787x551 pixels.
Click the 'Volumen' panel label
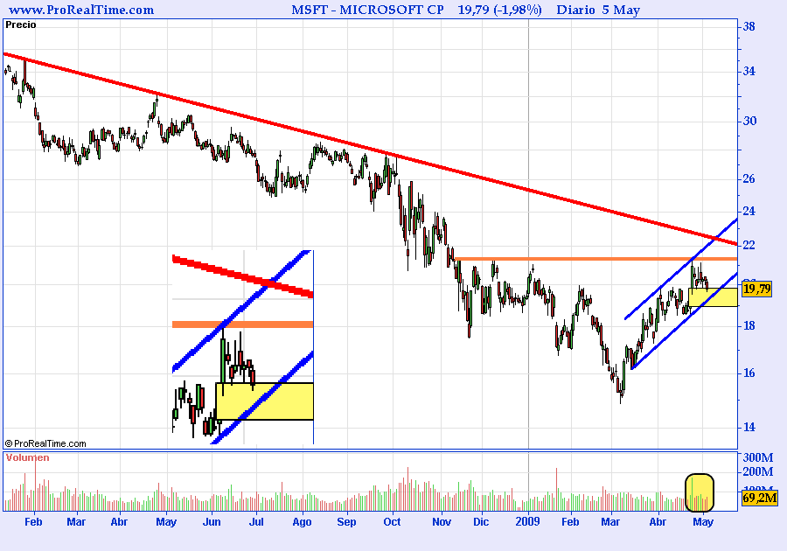[28, 457]
